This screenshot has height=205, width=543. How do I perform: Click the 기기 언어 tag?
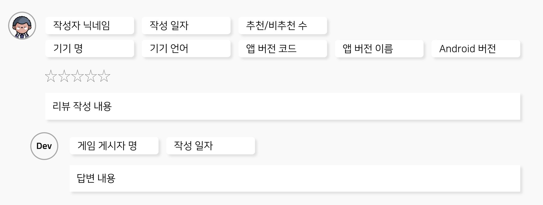[186, 48]
